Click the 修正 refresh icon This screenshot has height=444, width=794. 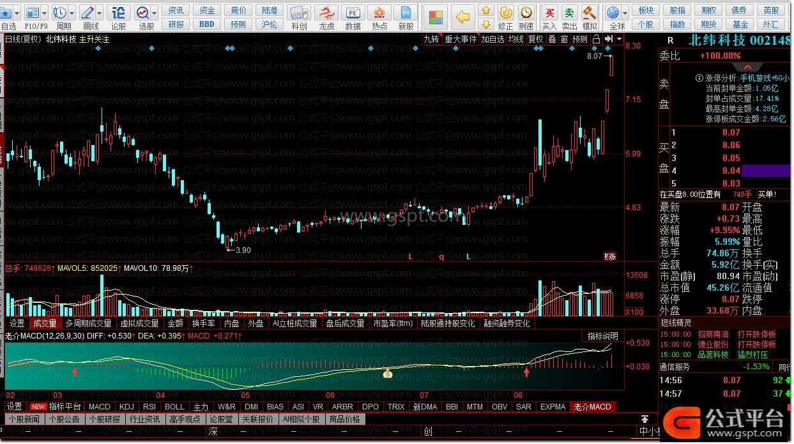(x=505, y=12)
